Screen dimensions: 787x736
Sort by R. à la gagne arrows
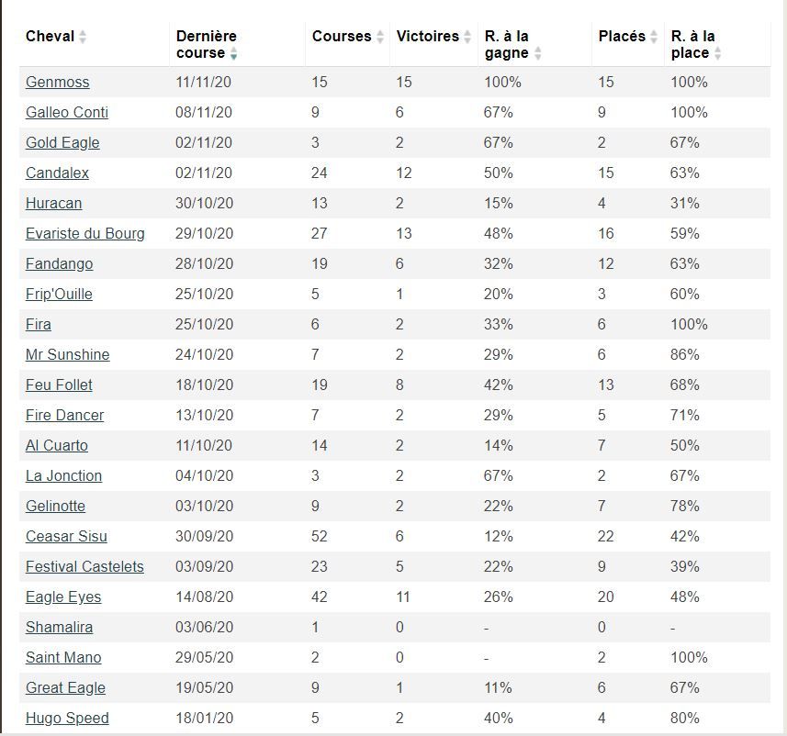coord(537,53)
